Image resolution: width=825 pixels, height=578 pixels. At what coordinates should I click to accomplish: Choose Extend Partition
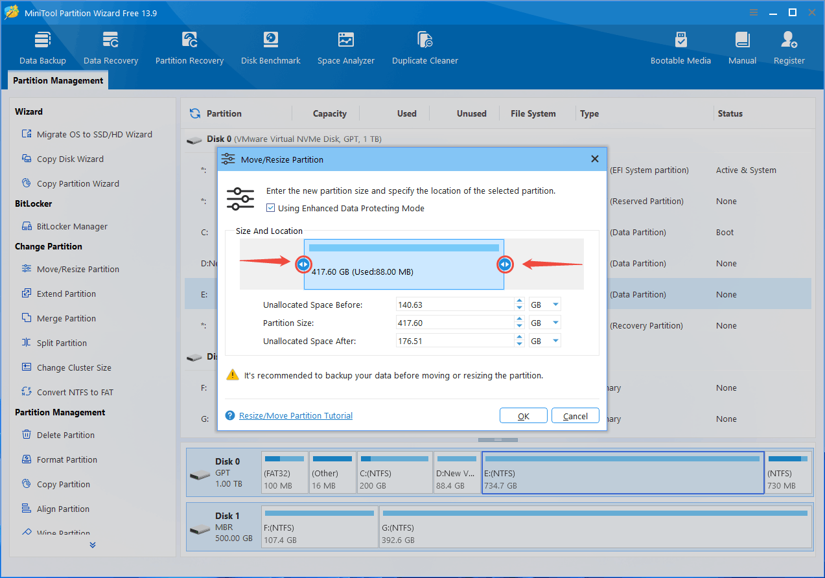point(58,294)
